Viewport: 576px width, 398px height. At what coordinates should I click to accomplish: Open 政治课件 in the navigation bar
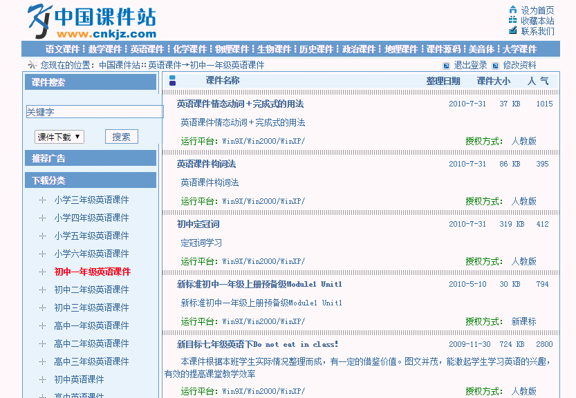pyautogui.click(x=359, y=49)
